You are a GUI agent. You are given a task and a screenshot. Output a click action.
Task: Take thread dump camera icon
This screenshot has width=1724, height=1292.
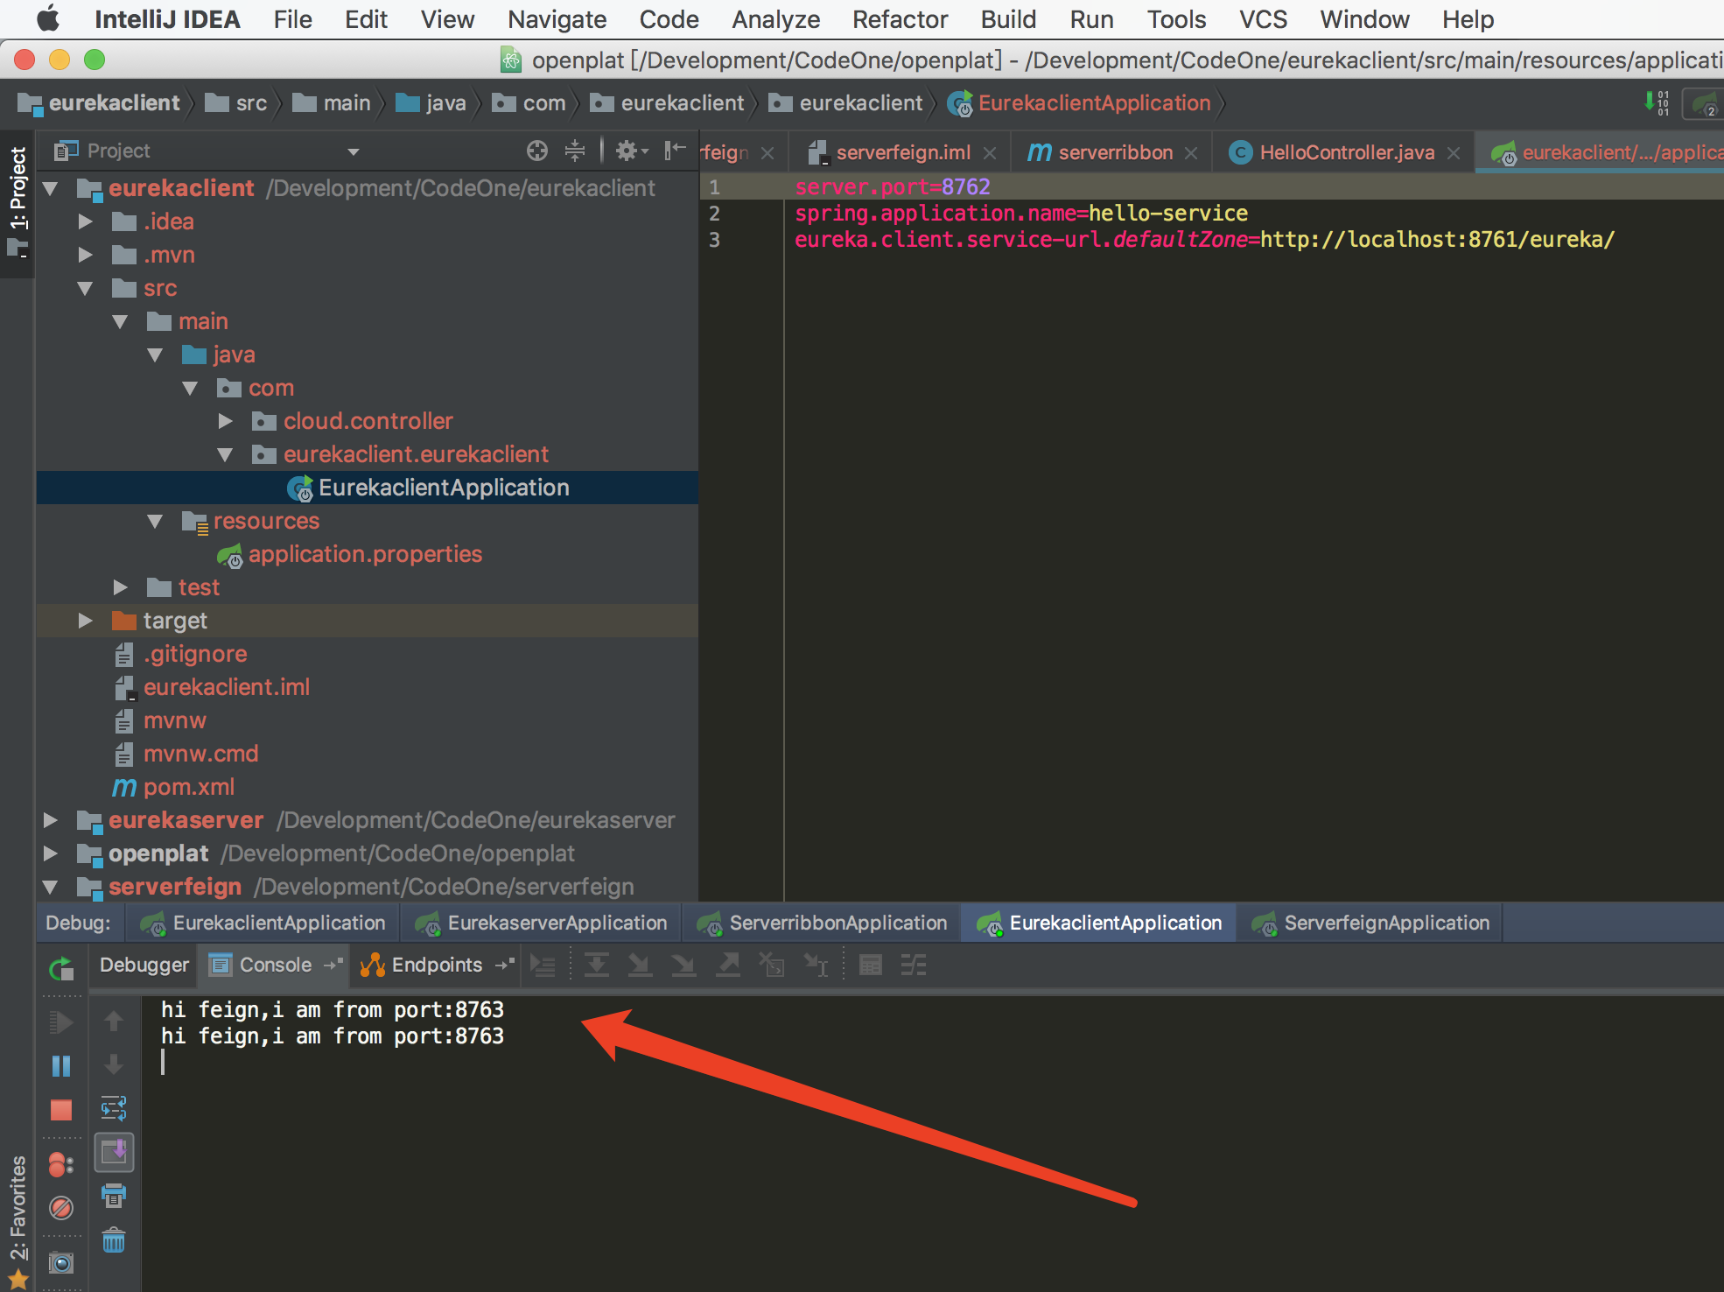coord(61,1262)
